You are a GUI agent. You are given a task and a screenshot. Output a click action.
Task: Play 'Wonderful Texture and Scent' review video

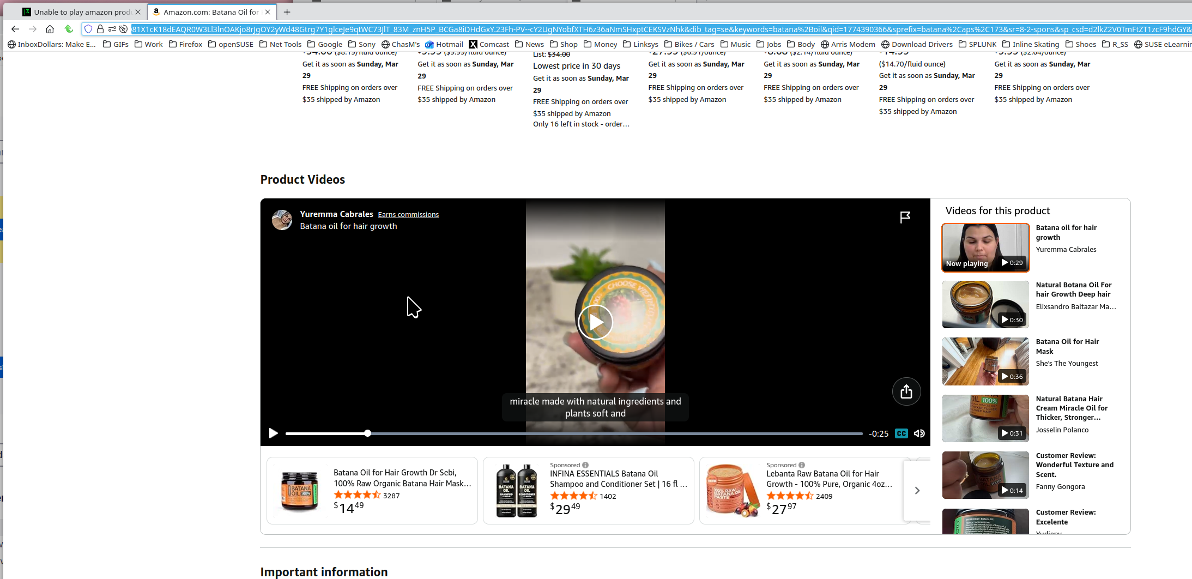click(985, 475)
